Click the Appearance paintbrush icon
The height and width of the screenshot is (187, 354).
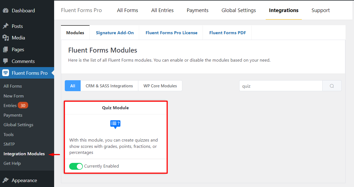[x=6, y=180]
